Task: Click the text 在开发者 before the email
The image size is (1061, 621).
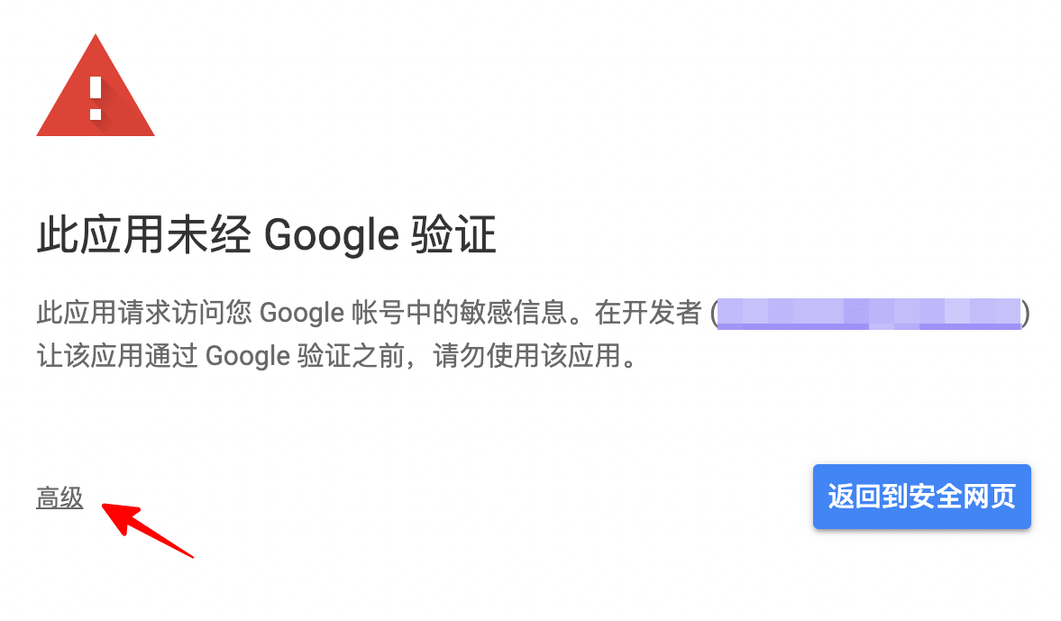Action: tap(647, 313)
